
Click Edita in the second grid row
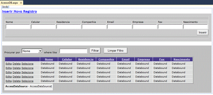coord(9,68)
